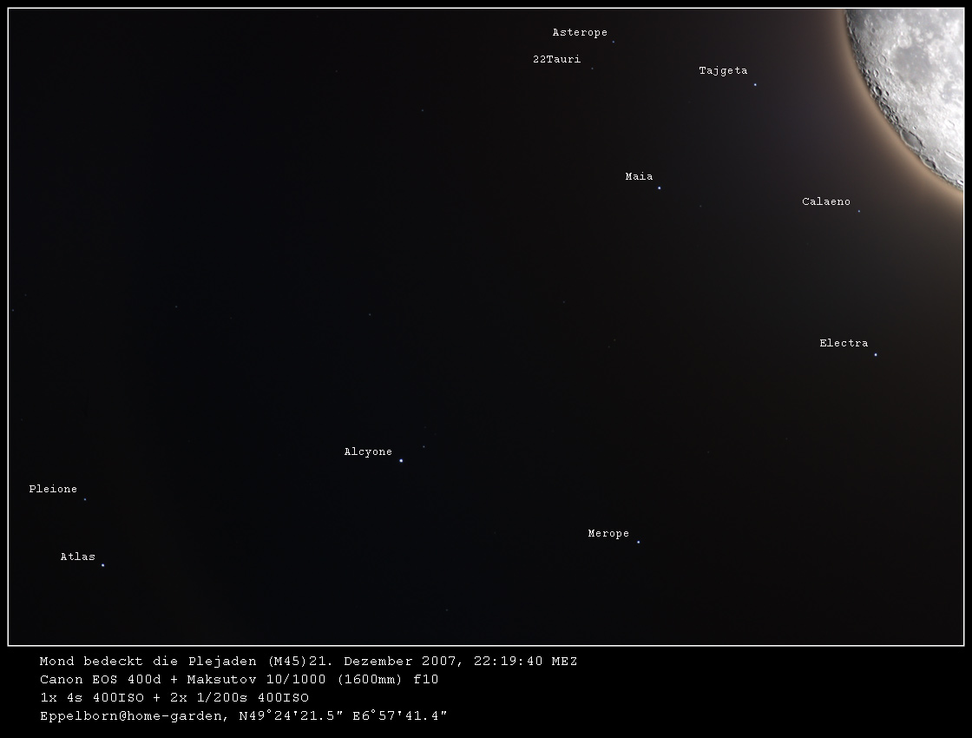The image size is (972, 738).
Task: Click the star dot beside Atlas
Action: 103,565
